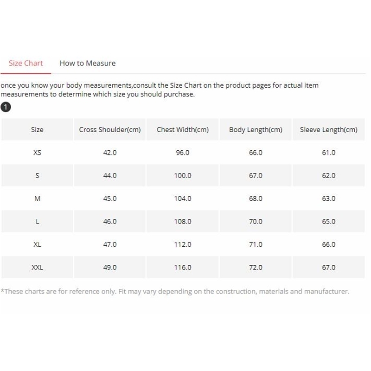Select the 67.0 sleeve length value
The height and width of the screenshot is (371, 371).
point(328,268)
